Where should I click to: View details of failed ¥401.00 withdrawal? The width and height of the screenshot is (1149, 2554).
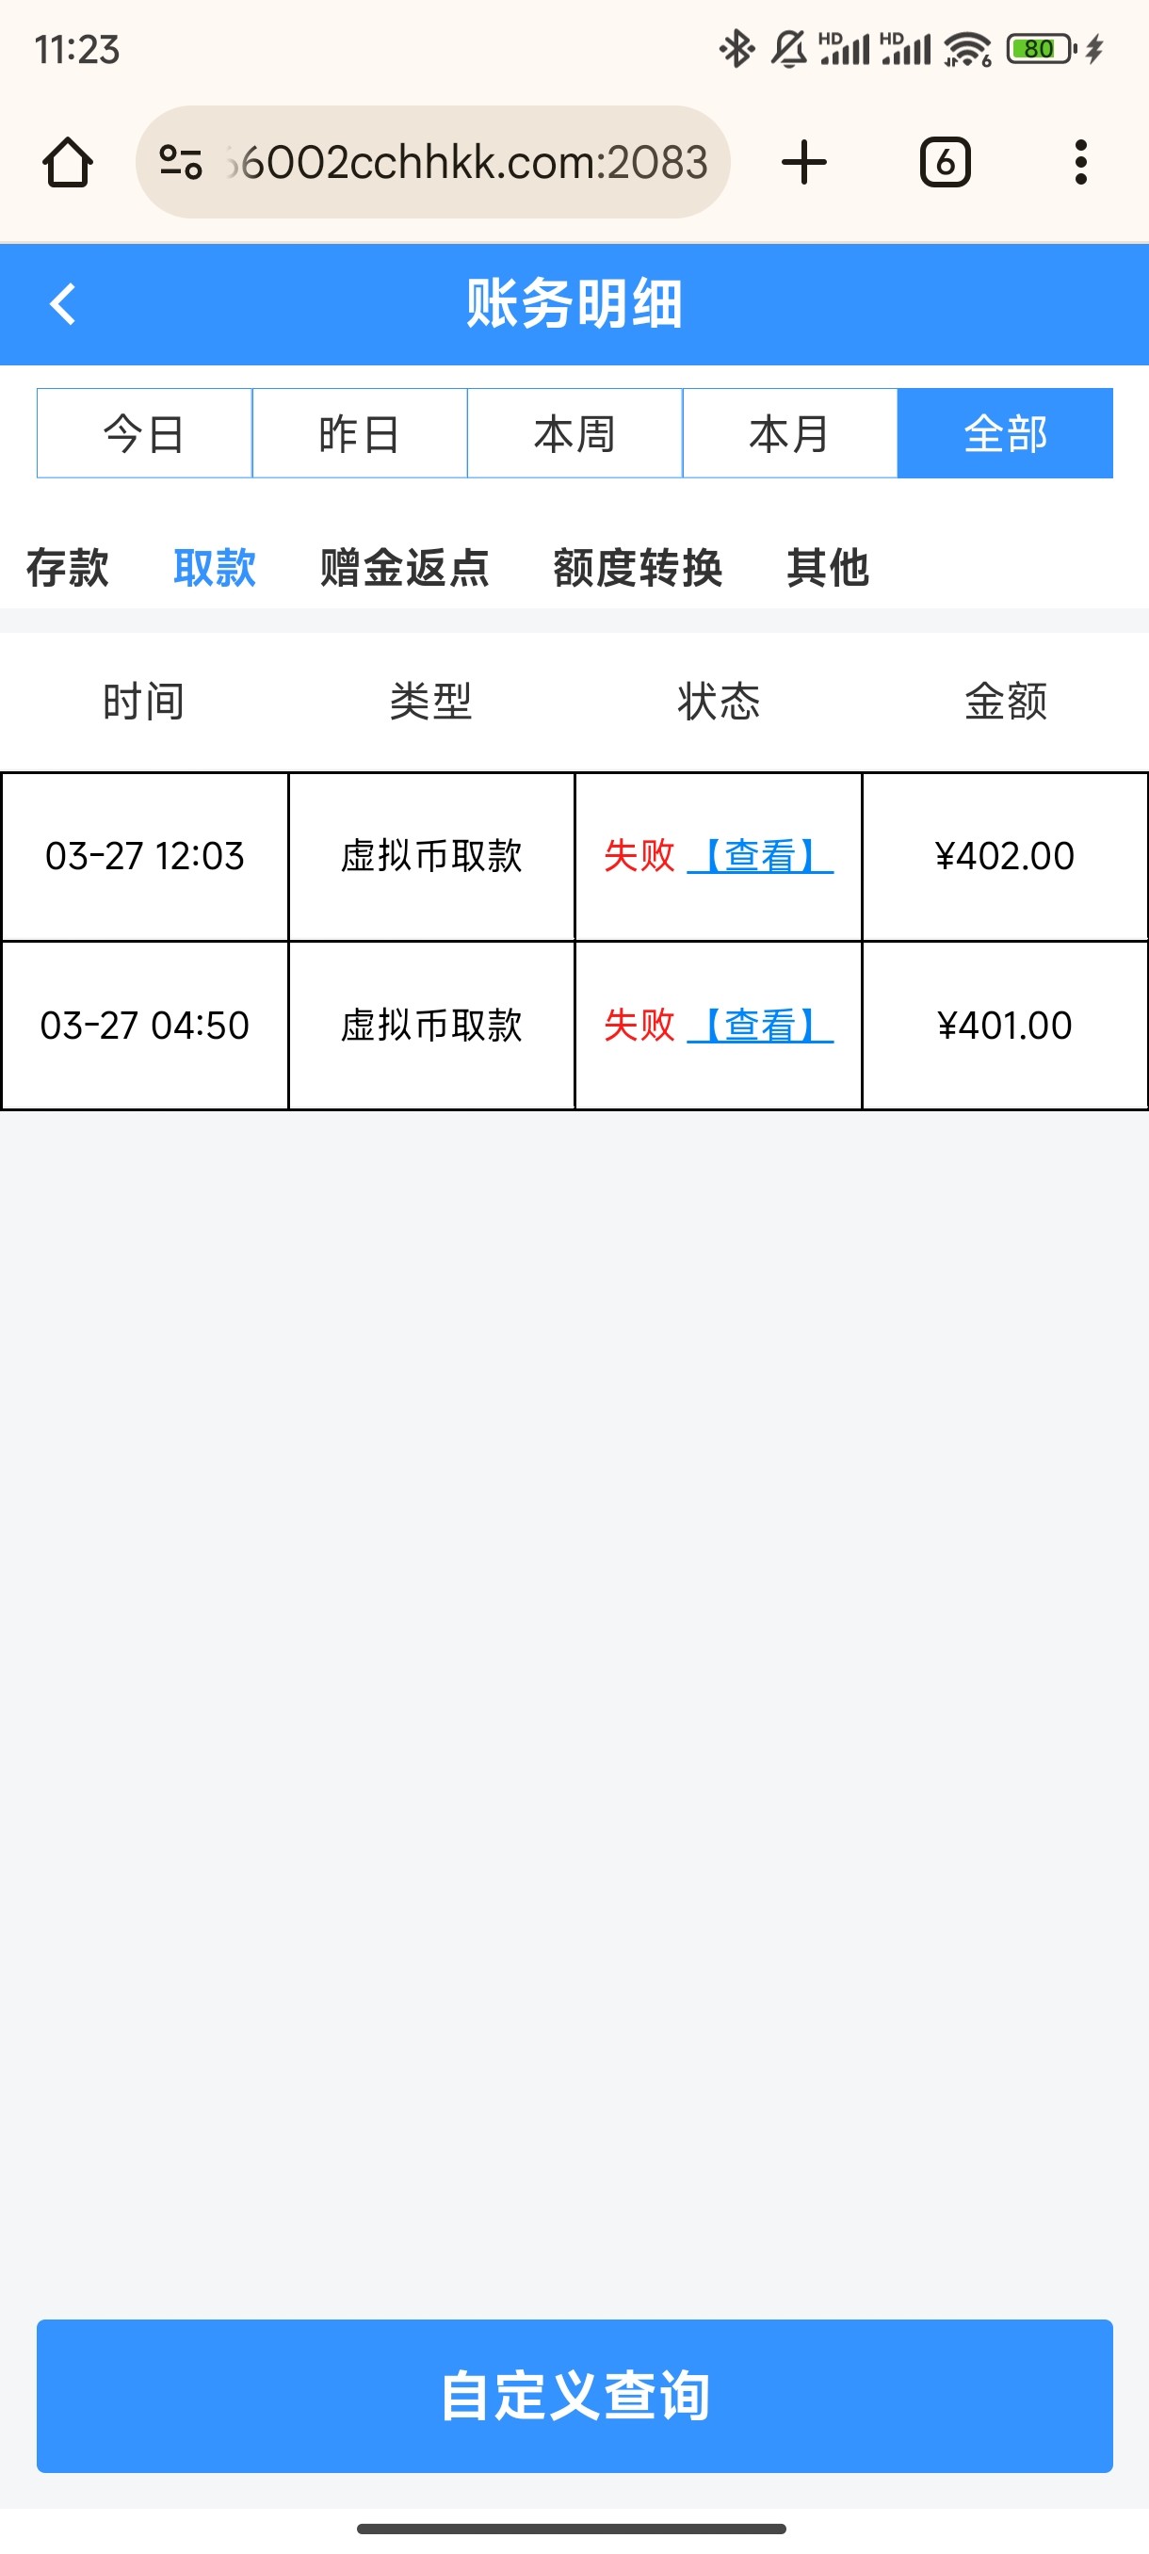(760, 1026)
